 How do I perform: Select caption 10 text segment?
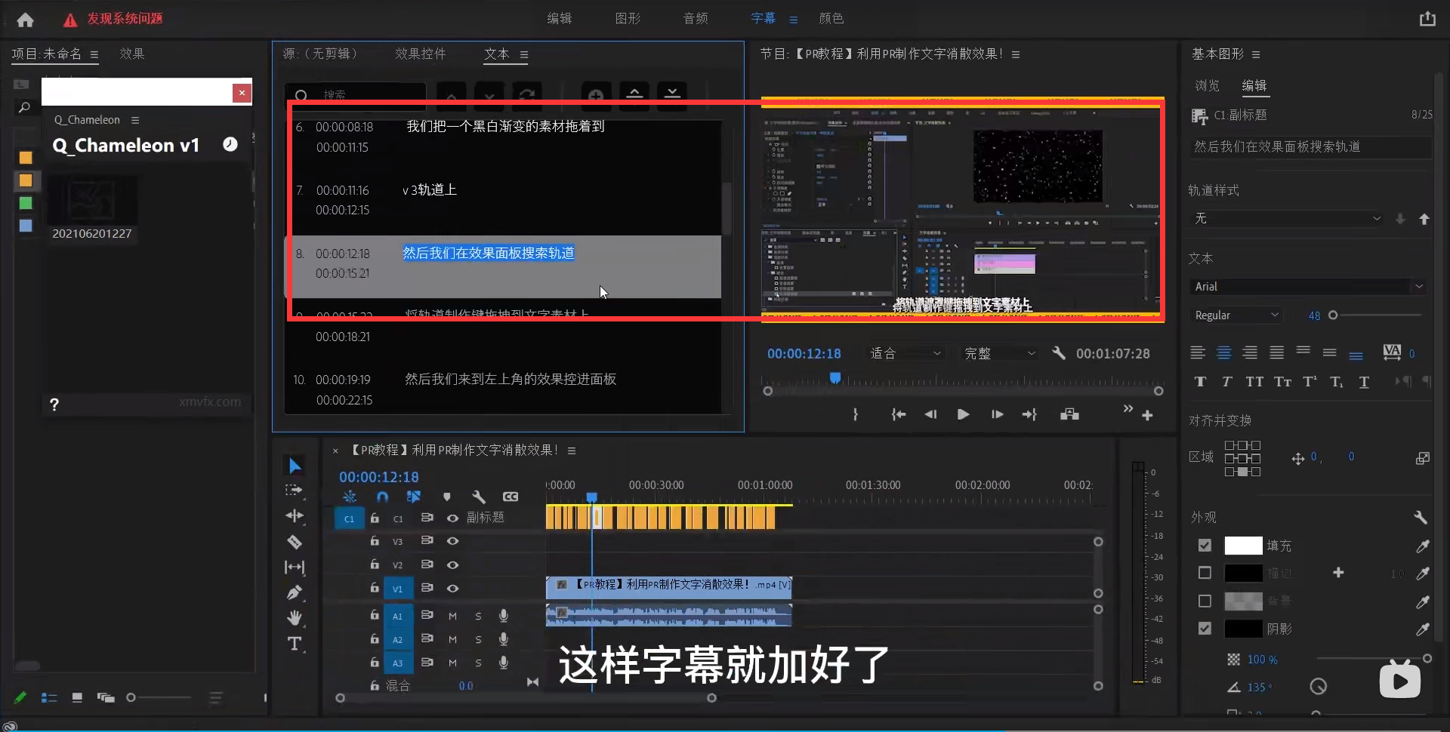[511, 379]
